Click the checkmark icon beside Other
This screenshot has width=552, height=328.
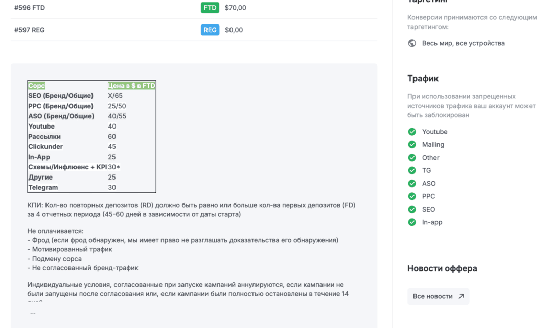pos(412,158)
